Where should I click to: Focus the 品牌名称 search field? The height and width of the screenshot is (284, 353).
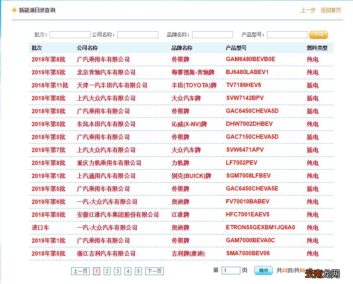pyautogui.click(x=213, y=35)
